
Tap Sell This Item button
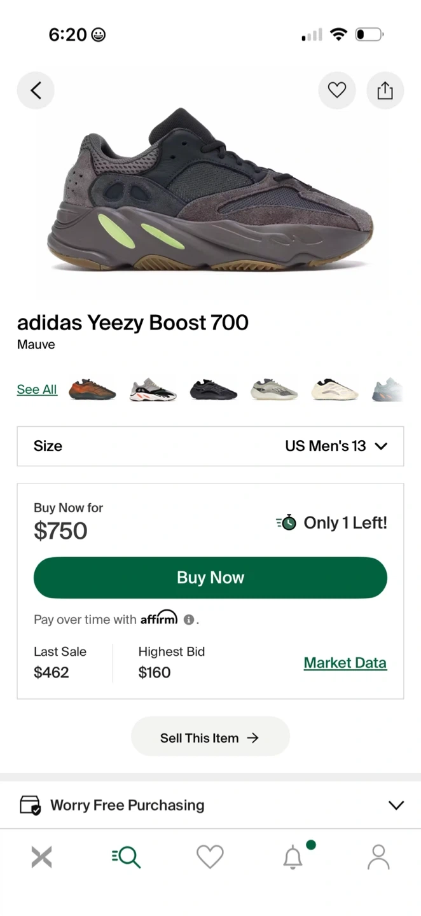(x=210, y=737)
